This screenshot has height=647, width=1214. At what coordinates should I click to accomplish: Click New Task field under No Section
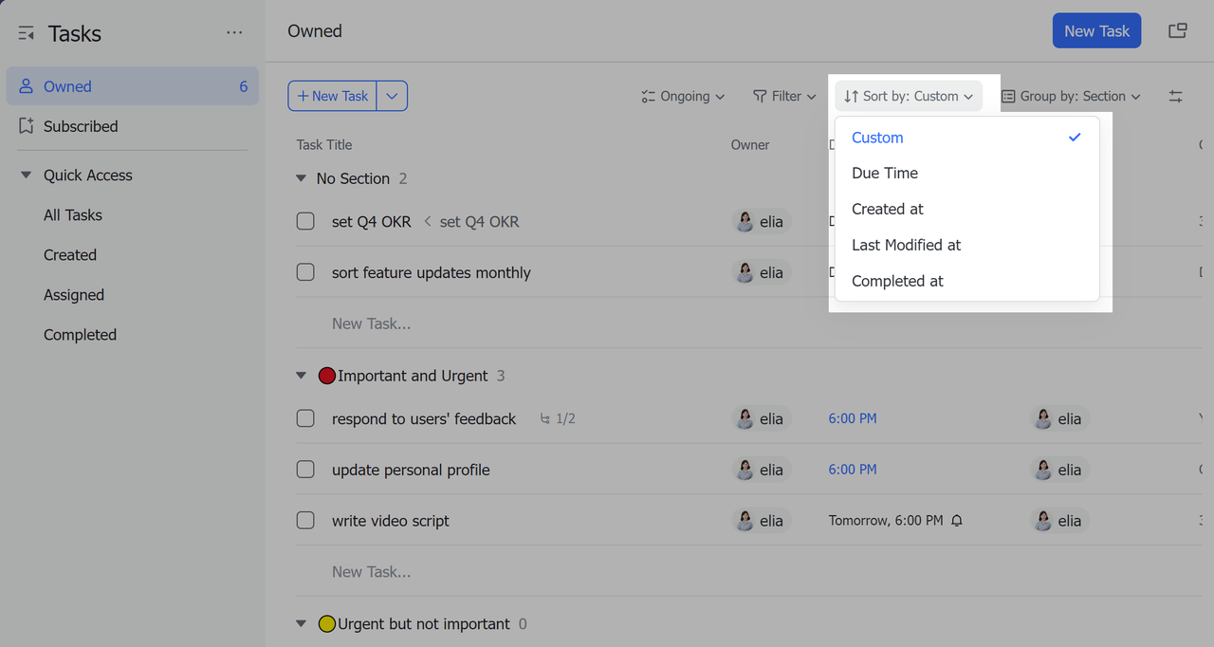(x=371, y=324)
